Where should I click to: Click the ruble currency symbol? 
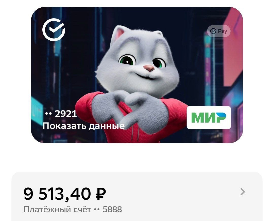101,194
